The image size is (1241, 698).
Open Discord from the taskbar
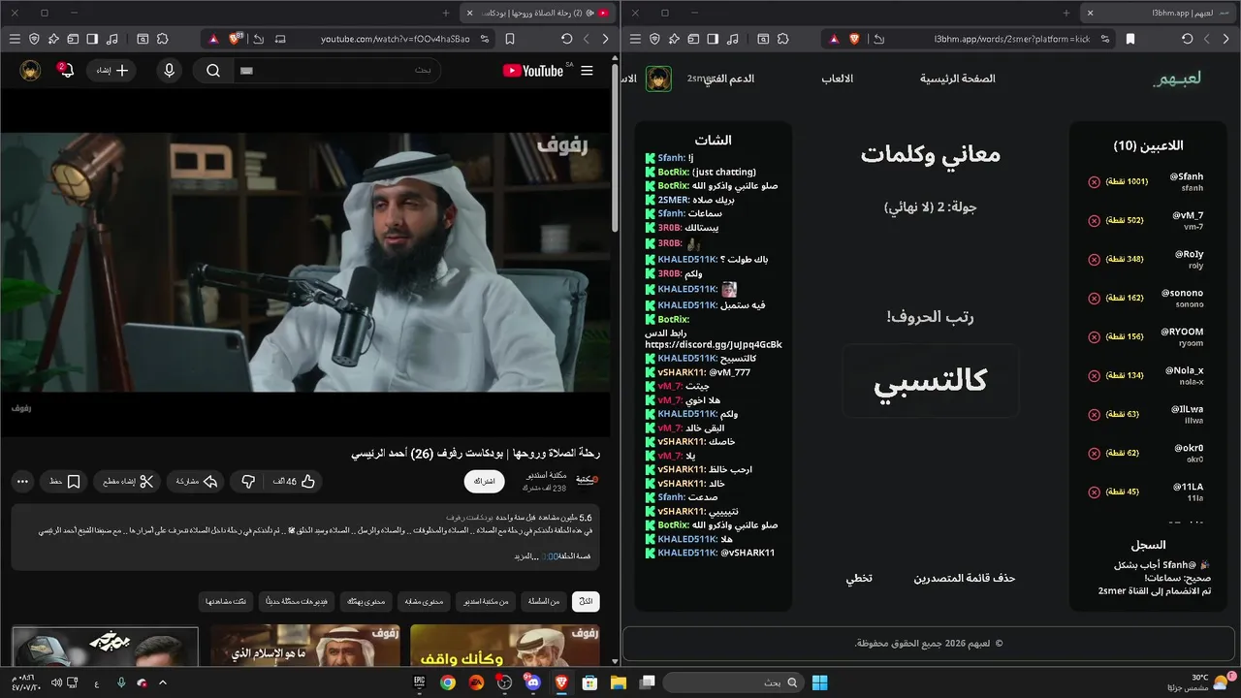pos(532,682)
